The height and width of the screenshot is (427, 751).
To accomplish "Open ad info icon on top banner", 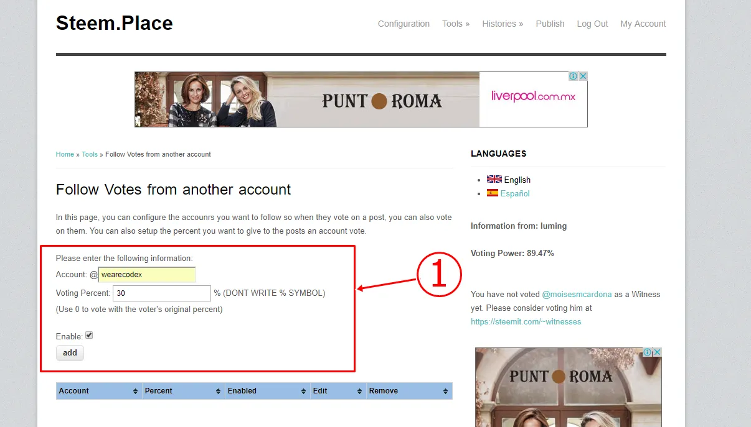I will click(x=574, y=76).
